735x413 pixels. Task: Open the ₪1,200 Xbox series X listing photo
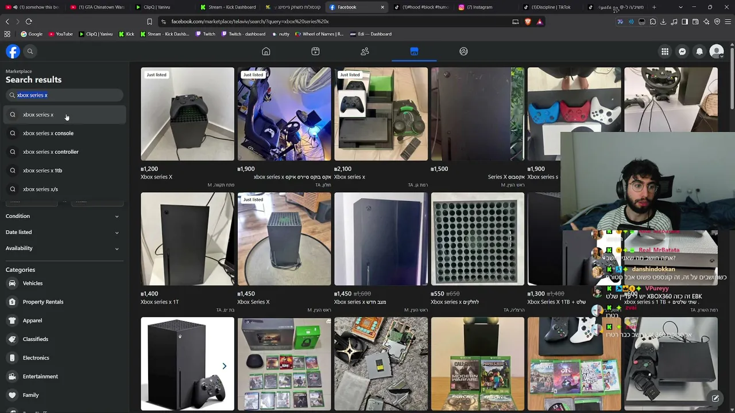187,114
